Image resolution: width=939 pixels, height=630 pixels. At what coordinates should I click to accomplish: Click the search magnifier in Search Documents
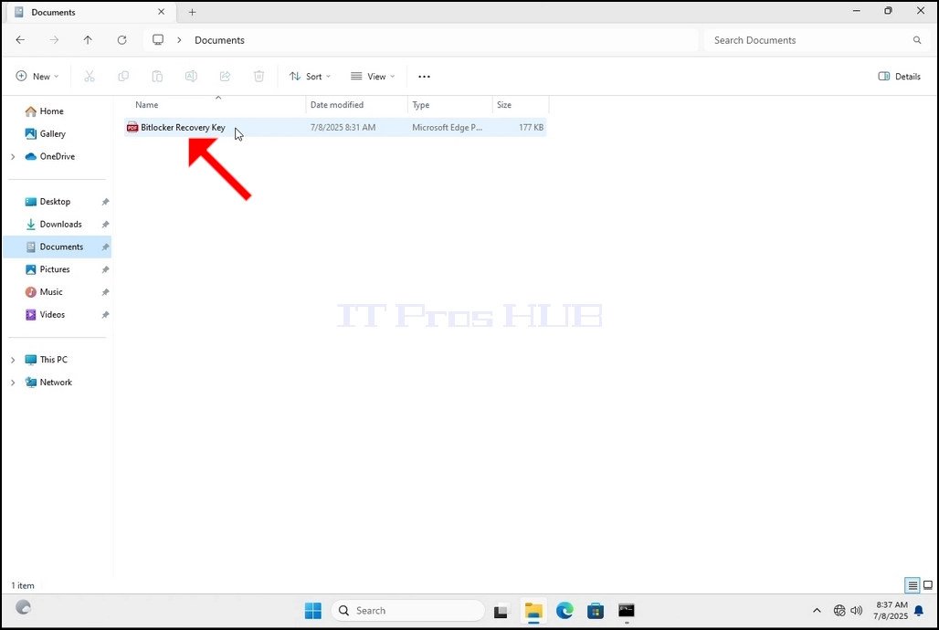point(917,40)
